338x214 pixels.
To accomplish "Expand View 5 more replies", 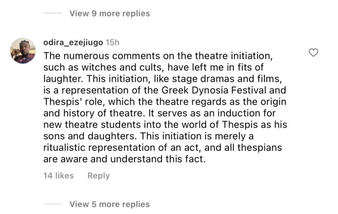I will click(110, 204).
